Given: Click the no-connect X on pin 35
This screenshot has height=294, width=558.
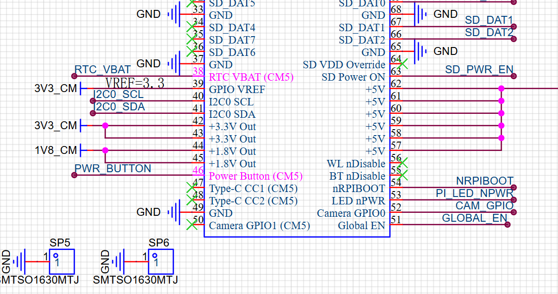Looking at the screenshot, I should tap(192, 39).
